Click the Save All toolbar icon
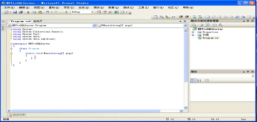Screen dimensions: 257x122 (x=21, y=12)
